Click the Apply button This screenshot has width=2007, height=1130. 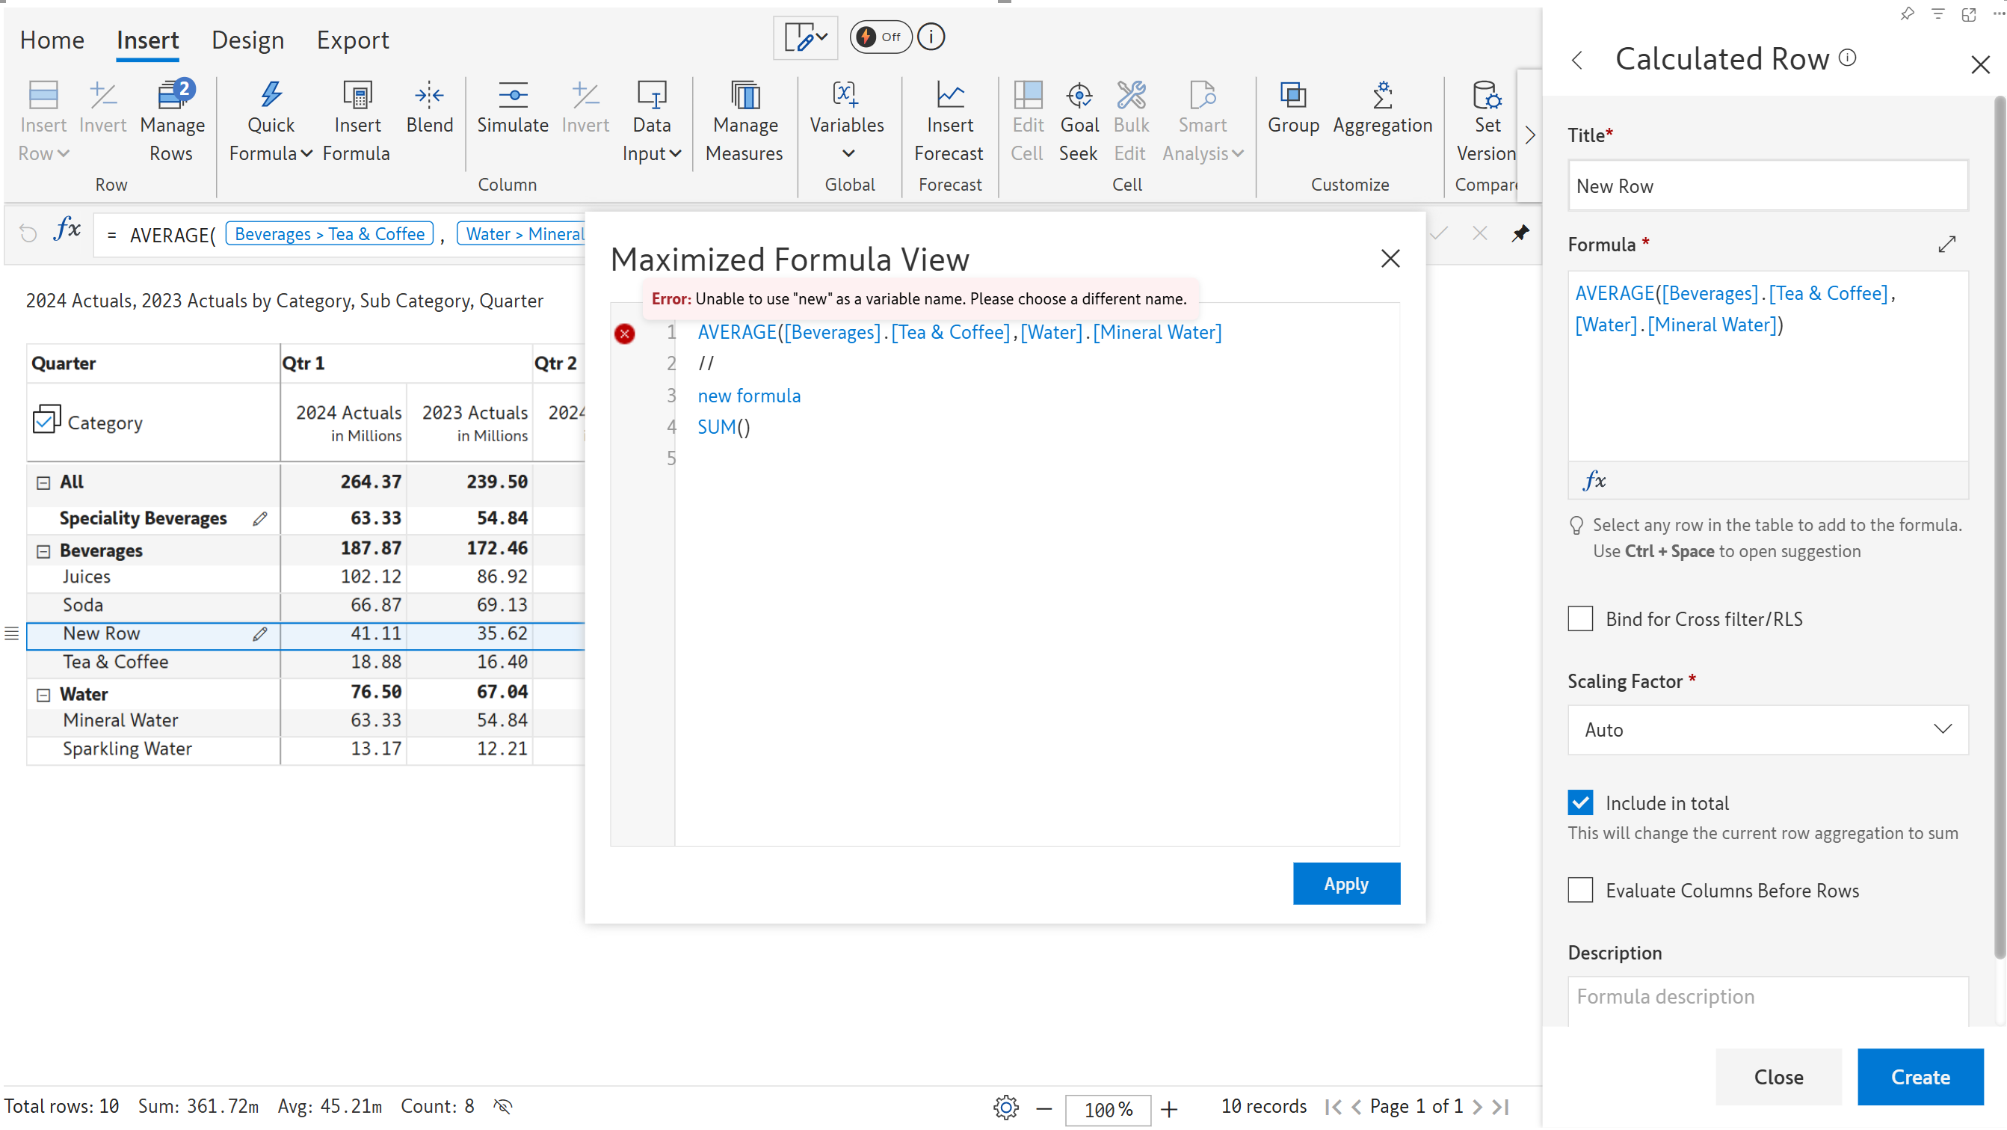[1345, 884]
